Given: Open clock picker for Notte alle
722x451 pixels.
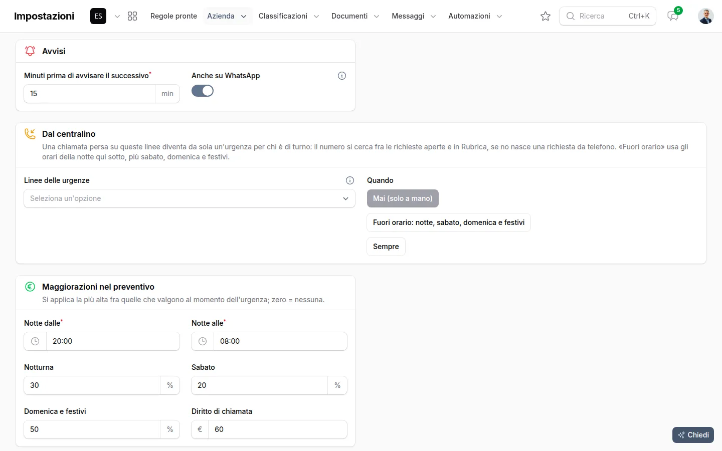Looking at the screenshot, I should (203, 341).
